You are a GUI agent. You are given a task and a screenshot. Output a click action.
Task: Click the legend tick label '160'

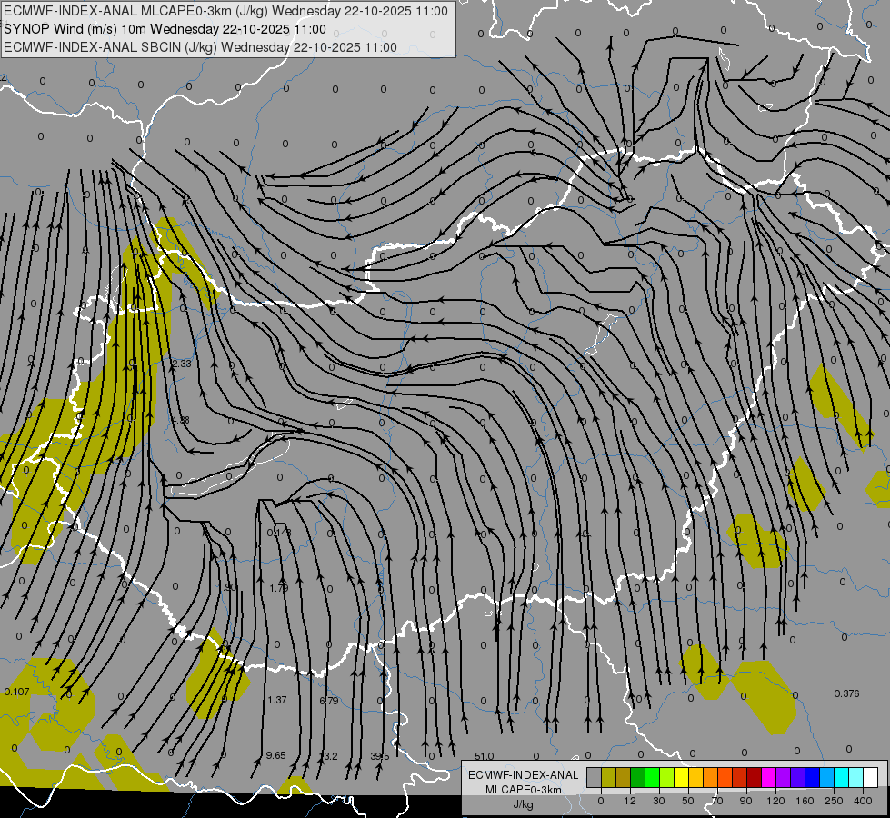click(805, 801)
